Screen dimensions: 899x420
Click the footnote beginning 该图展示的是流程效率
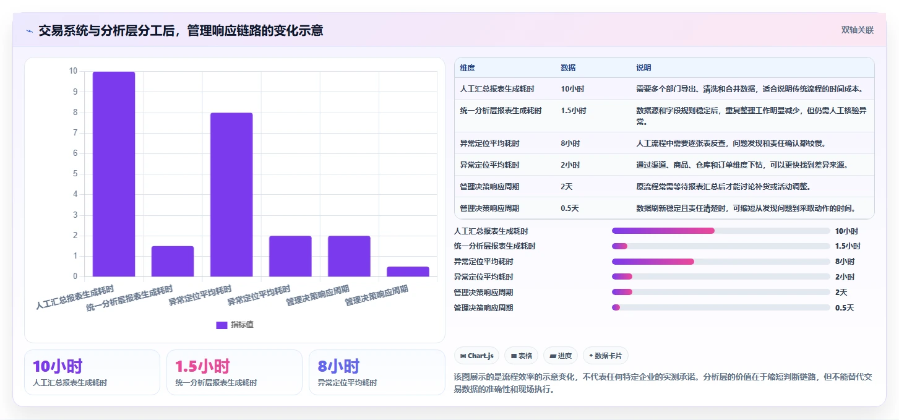click(663, 383)
